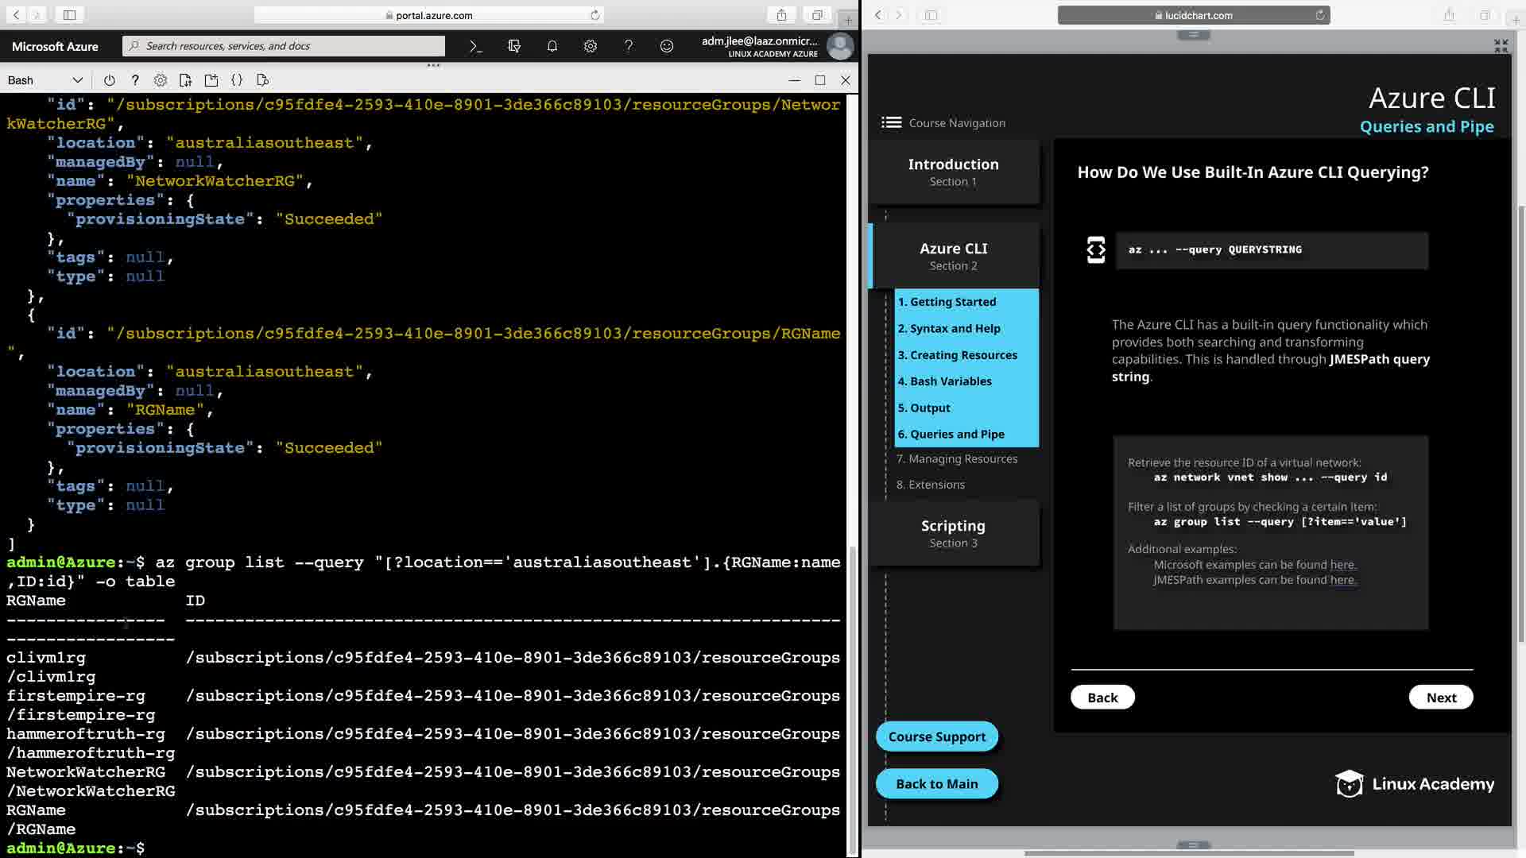This screenshot has width=1526, height=858.
Task: Expand the Scripting Section 3 panel
Action: [953, 533]
